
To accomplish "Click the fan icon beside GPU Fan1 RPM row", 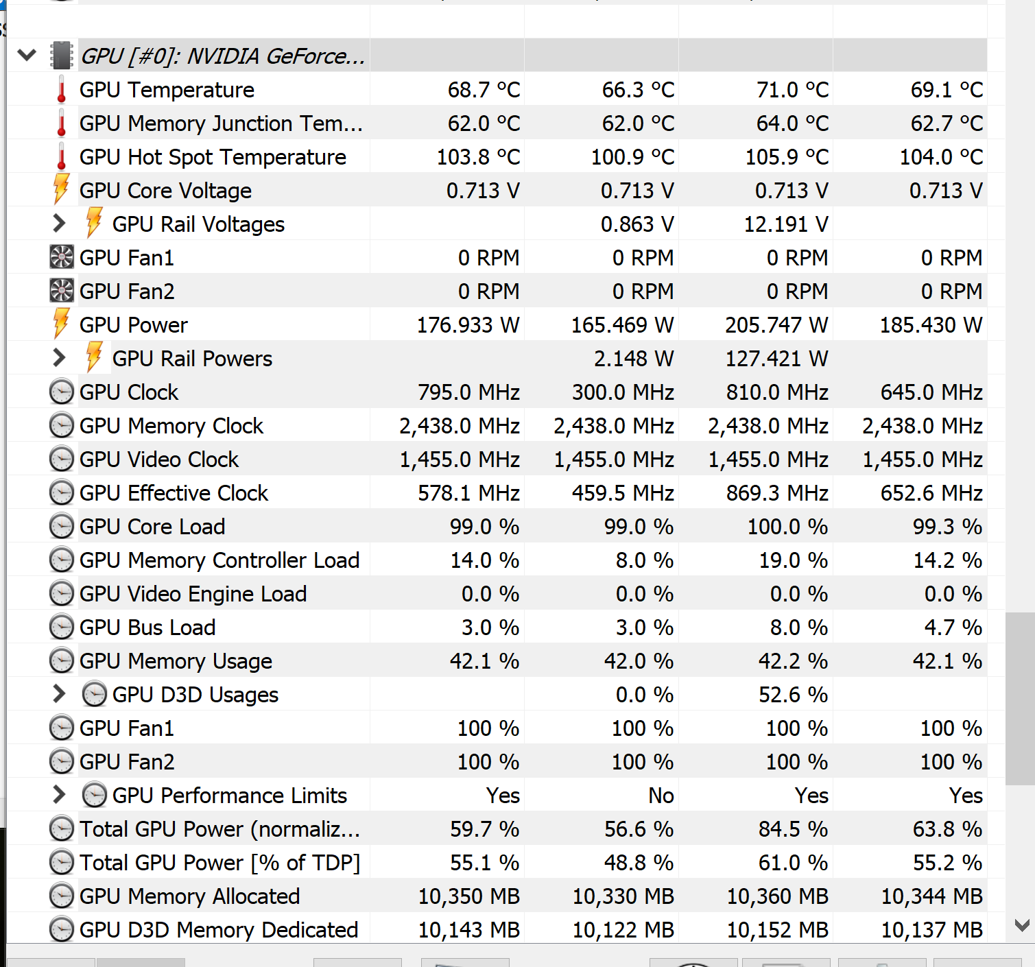I will [62, 257].
